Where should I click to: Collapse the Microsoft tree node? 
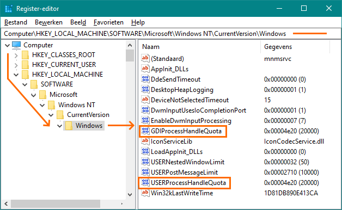[34, 95]
